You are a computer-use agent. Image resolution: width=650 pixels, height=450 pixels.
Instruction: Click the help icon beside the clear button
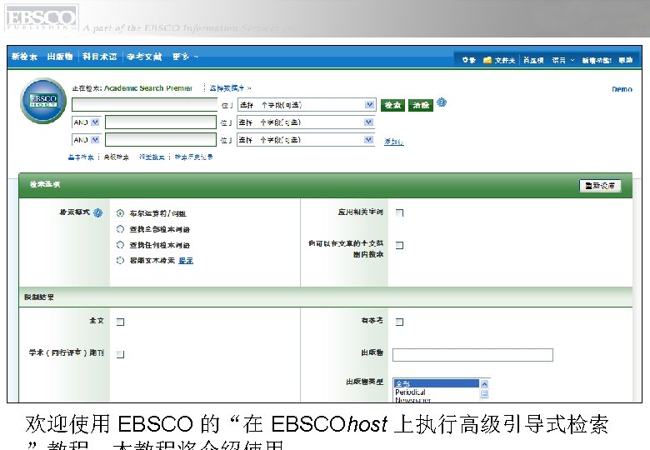pos(442,102)
